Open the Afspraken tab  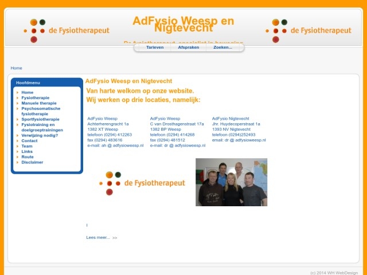point(189,48)
